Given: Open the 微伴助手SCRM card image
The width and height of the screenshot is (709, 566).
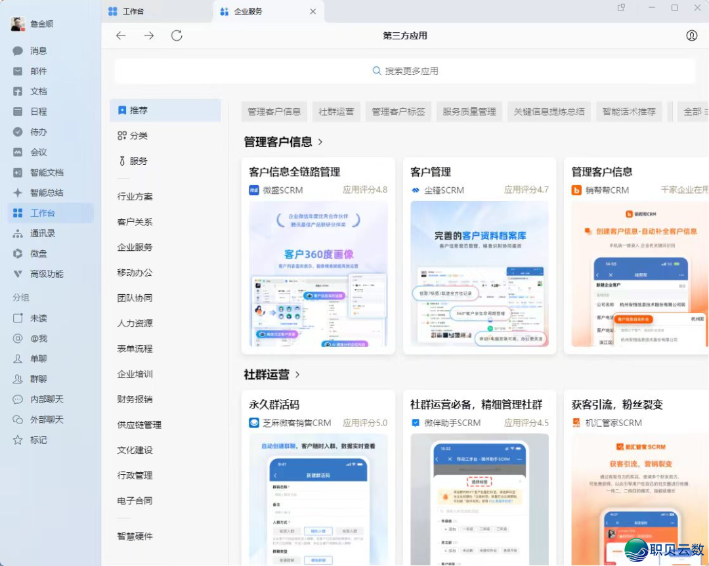Looking at the screenshot, I should pos(479,500).
